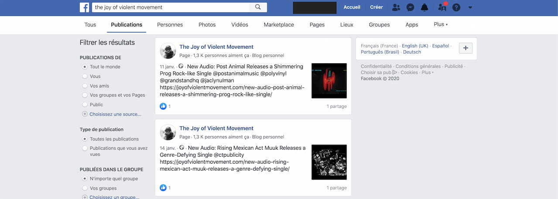The image size is (558, 199).
Task: Select the "Public" radio option
Action: pos(85,105)
